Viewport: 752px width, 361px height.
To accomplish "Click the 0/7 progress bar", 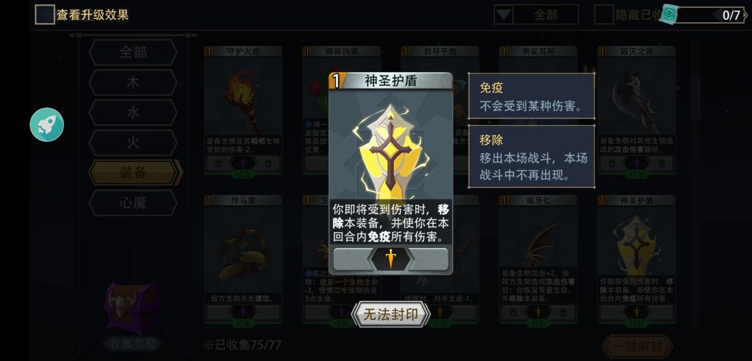I will point(710,15).
